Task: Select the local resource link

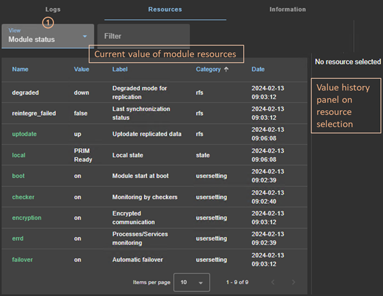Action: tap(19, 155)
